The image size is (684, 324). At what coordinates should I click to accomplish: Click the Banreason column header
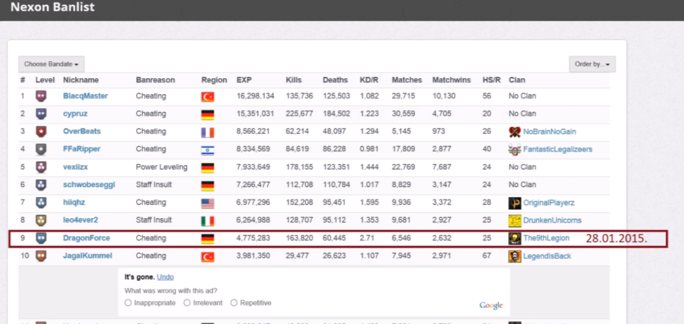(x=155, y=80)
